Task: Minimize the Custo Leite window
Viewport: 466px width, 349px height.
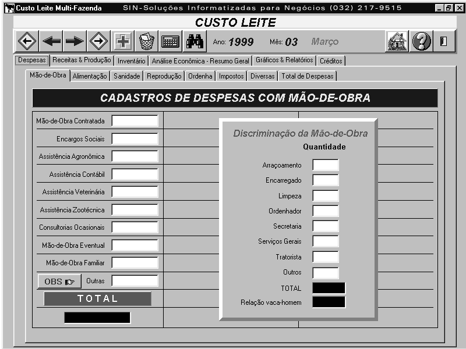Action: point(439,8)
